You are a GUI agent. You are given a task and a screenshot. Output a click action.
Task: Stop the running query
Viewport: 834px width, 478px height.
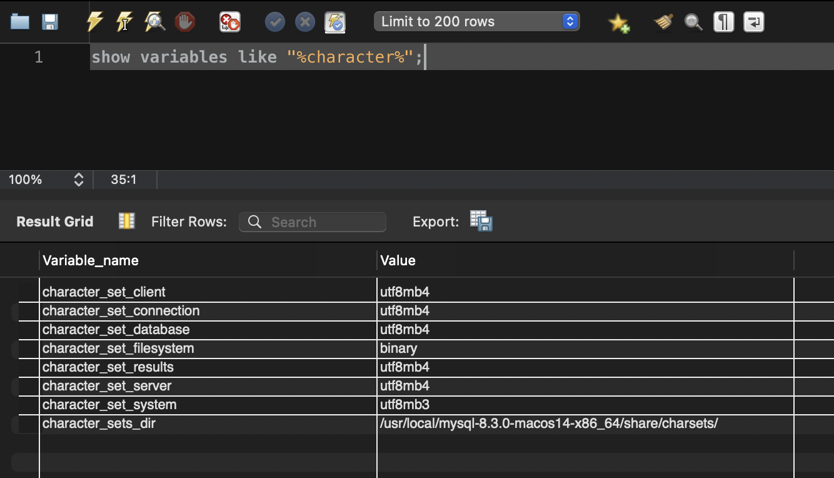click(x=185, y=21)
